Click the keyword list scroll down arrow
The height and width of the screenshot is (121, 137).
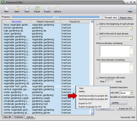pos(92,113)
